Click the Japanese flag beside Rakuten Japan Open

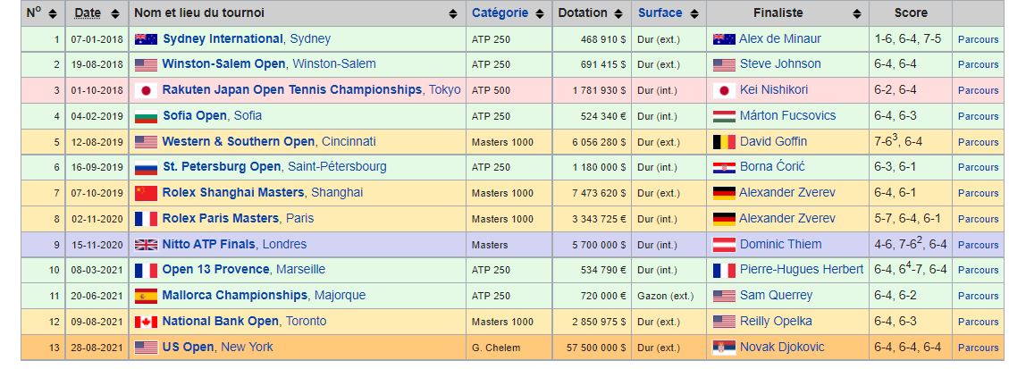click(146, 90)
